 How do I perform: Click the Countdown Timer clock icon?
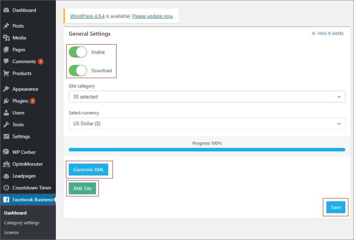tap(6, 188)
